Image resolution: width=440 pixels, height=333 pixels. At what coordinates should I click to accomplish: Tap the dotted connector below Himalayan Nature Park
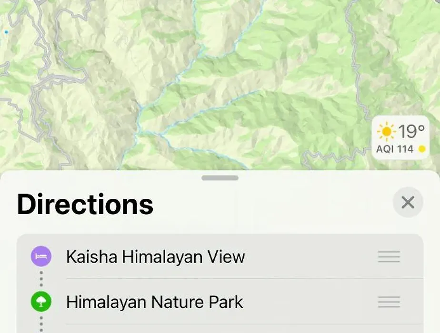click(41, 324)
